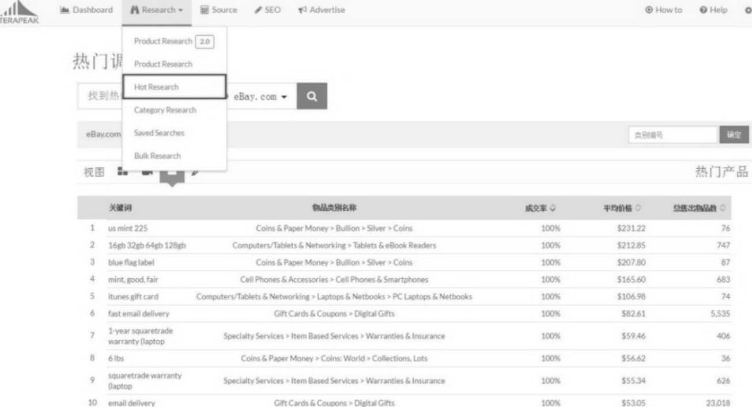Click category 'PC Laptops & Netbooks' row
The image size is (752, 407).
pos(334,297)
